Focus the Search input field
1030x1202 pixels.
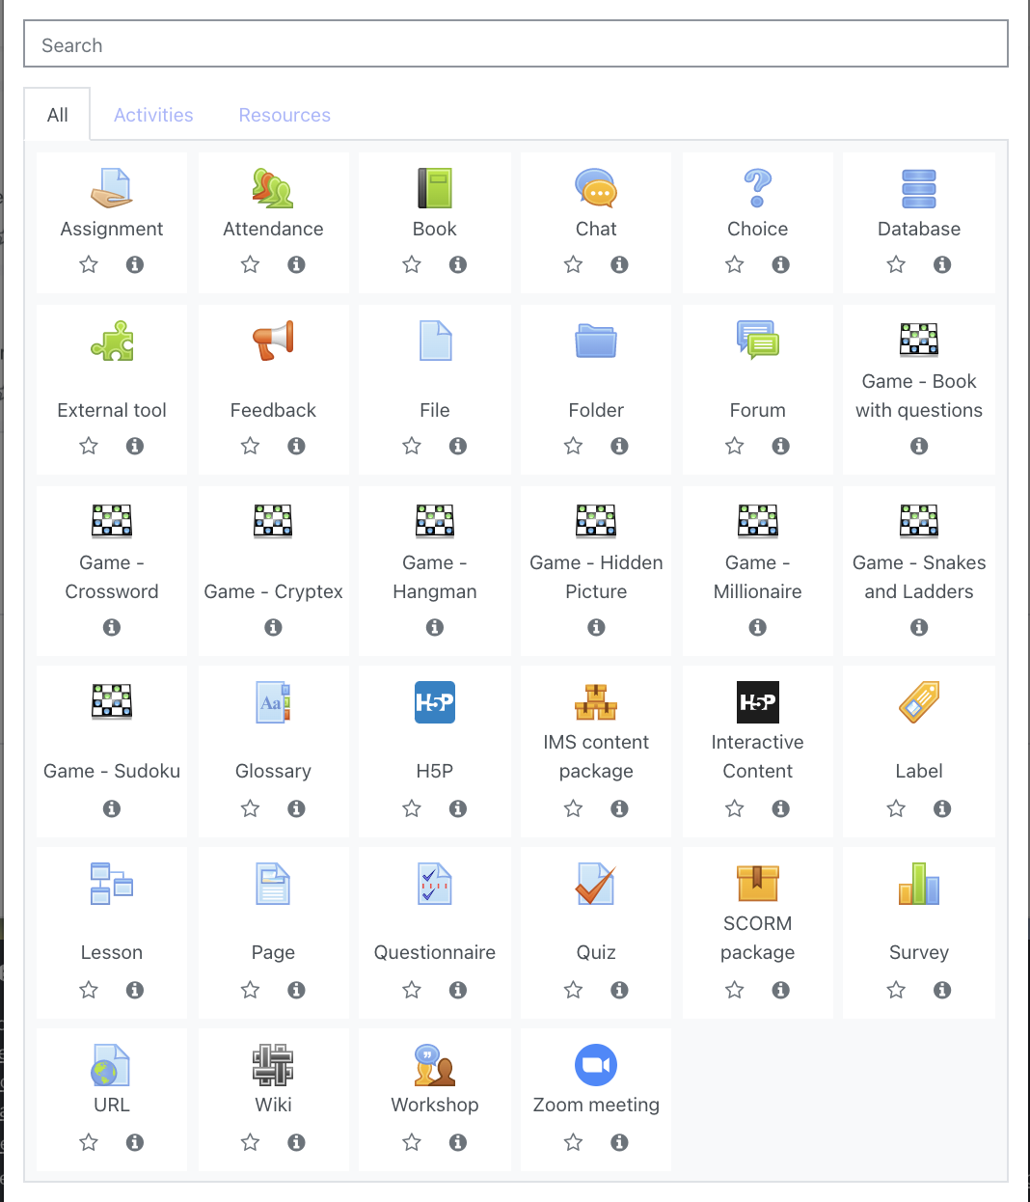point(515,45)
